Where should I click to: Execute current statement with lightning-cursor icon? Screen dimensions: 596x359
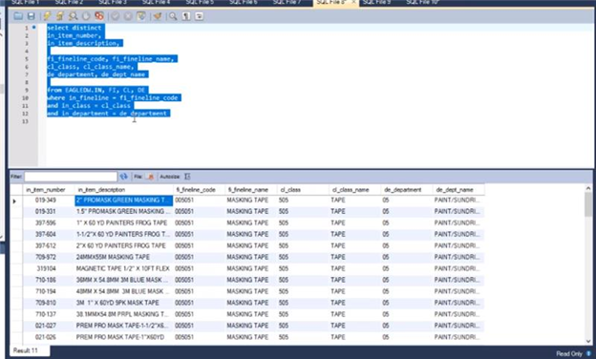click(60, 16)
